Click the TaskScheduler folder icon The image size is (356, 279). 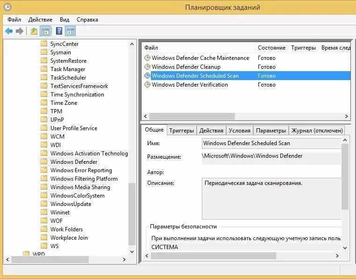click(x=44, y=77)
